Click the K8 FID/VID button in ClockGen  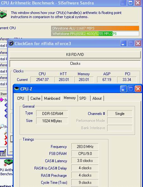click(x=75, y=55)
